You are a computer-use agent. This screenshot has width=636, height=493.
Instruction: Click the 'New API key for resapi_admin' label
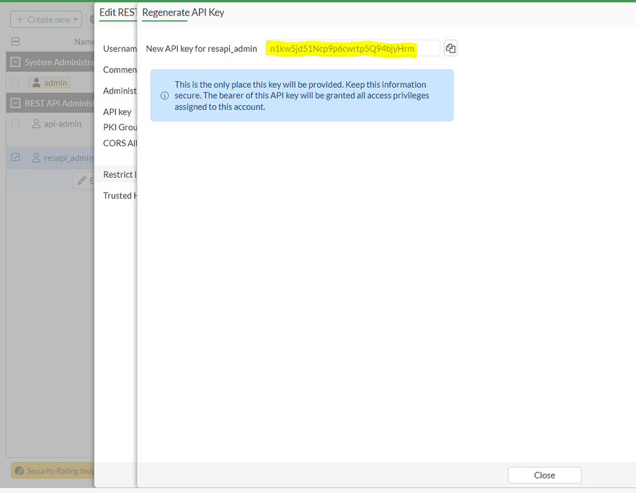coord(201,49)
